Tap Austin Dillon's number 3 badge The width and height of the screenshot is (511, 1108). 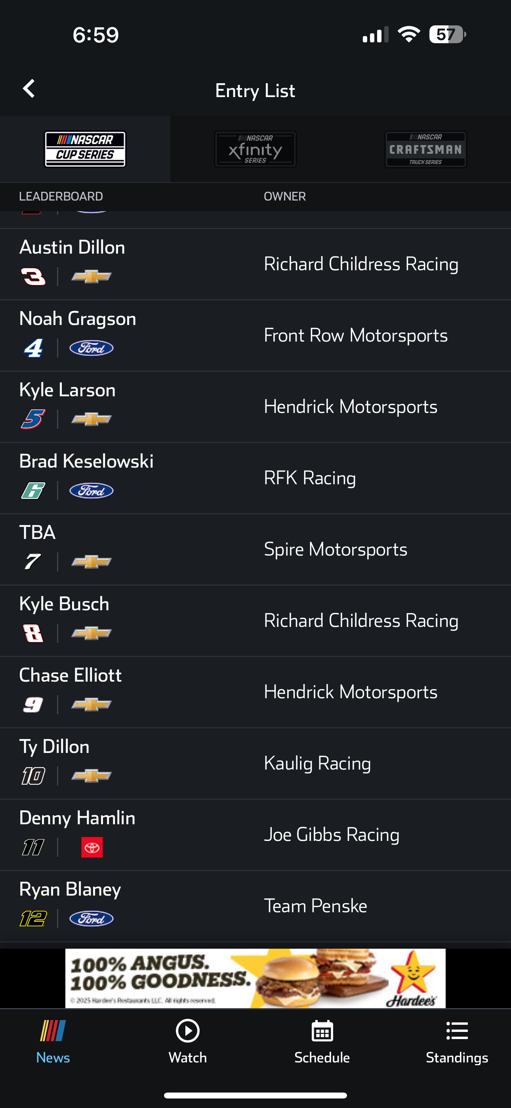click(x=33, y=277)
